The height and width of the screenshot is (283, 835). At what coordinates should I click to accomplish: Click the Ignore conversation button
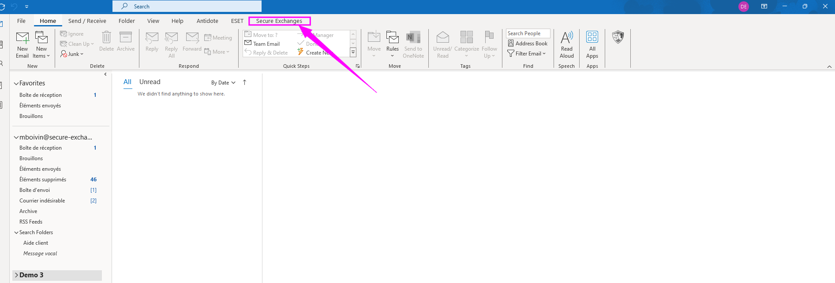tap(72, 34)
